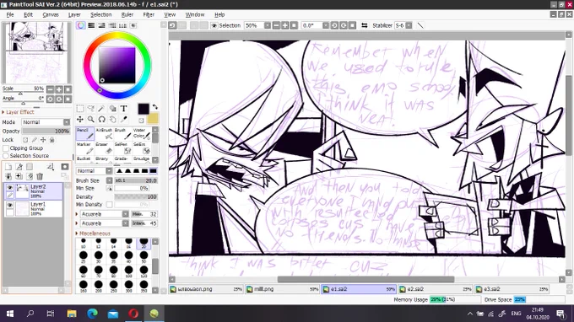The image size is (574, 322).
Task: Click the dark foreground color swatch
Action: point(143,109)
